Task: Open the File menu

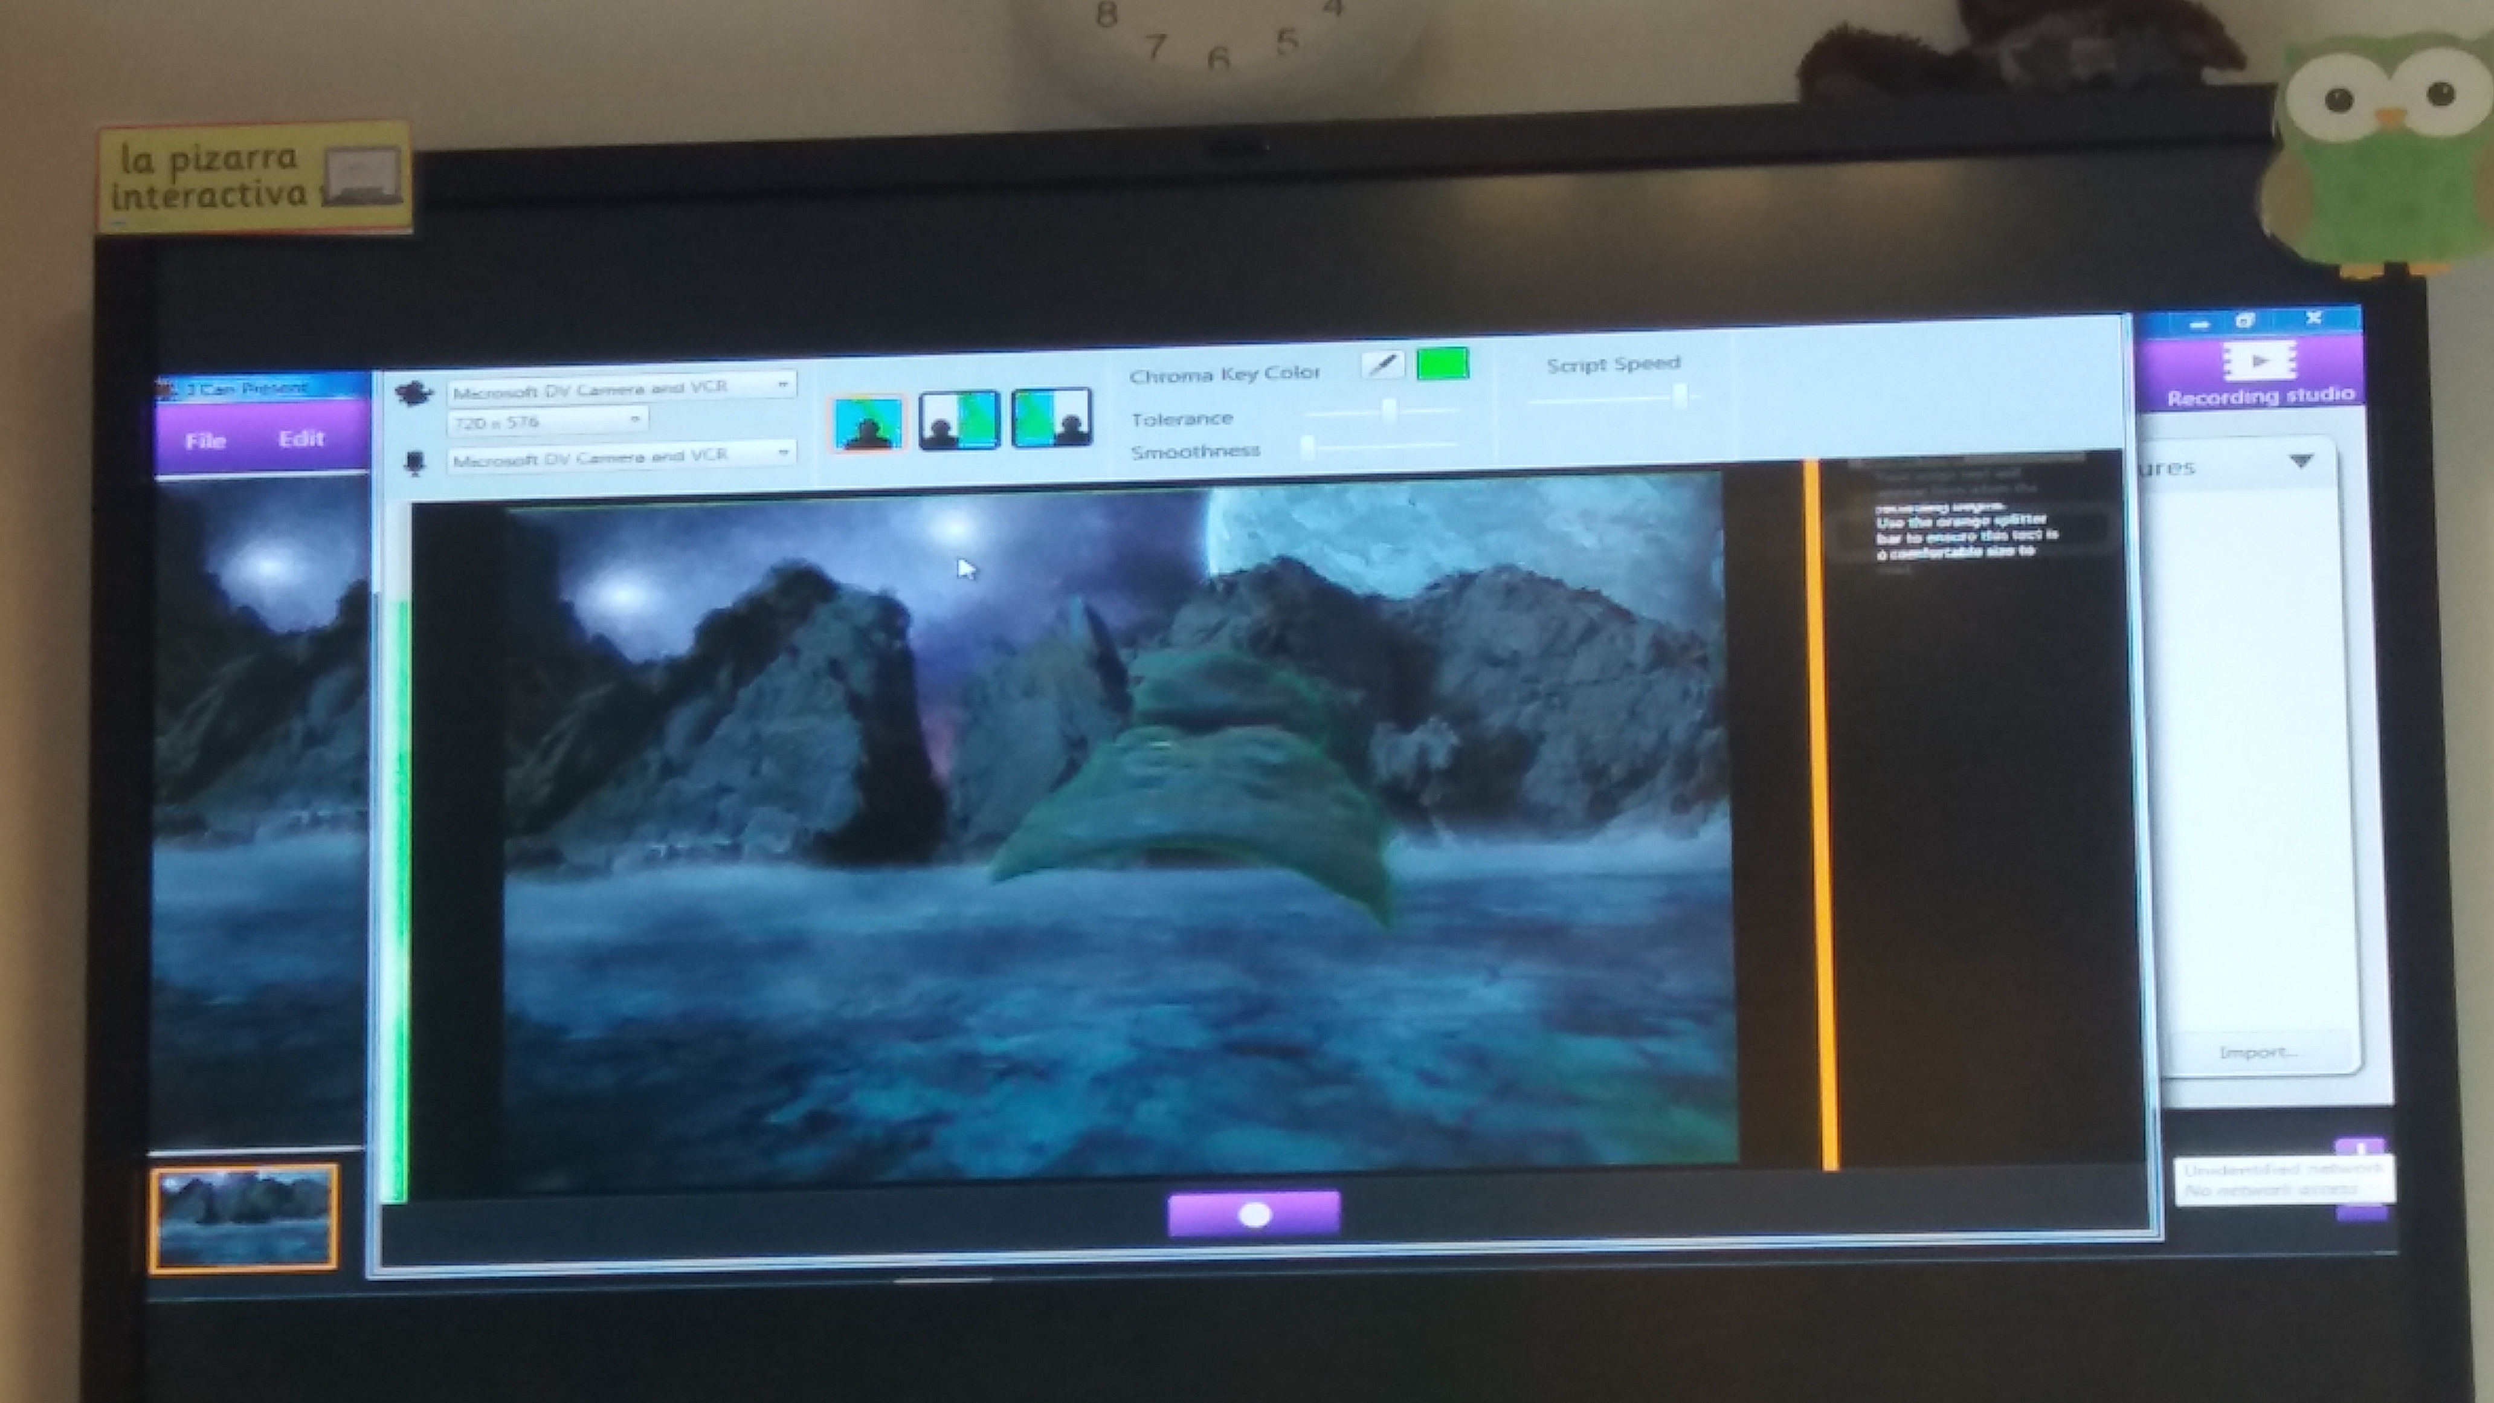Action: [205, 442]
